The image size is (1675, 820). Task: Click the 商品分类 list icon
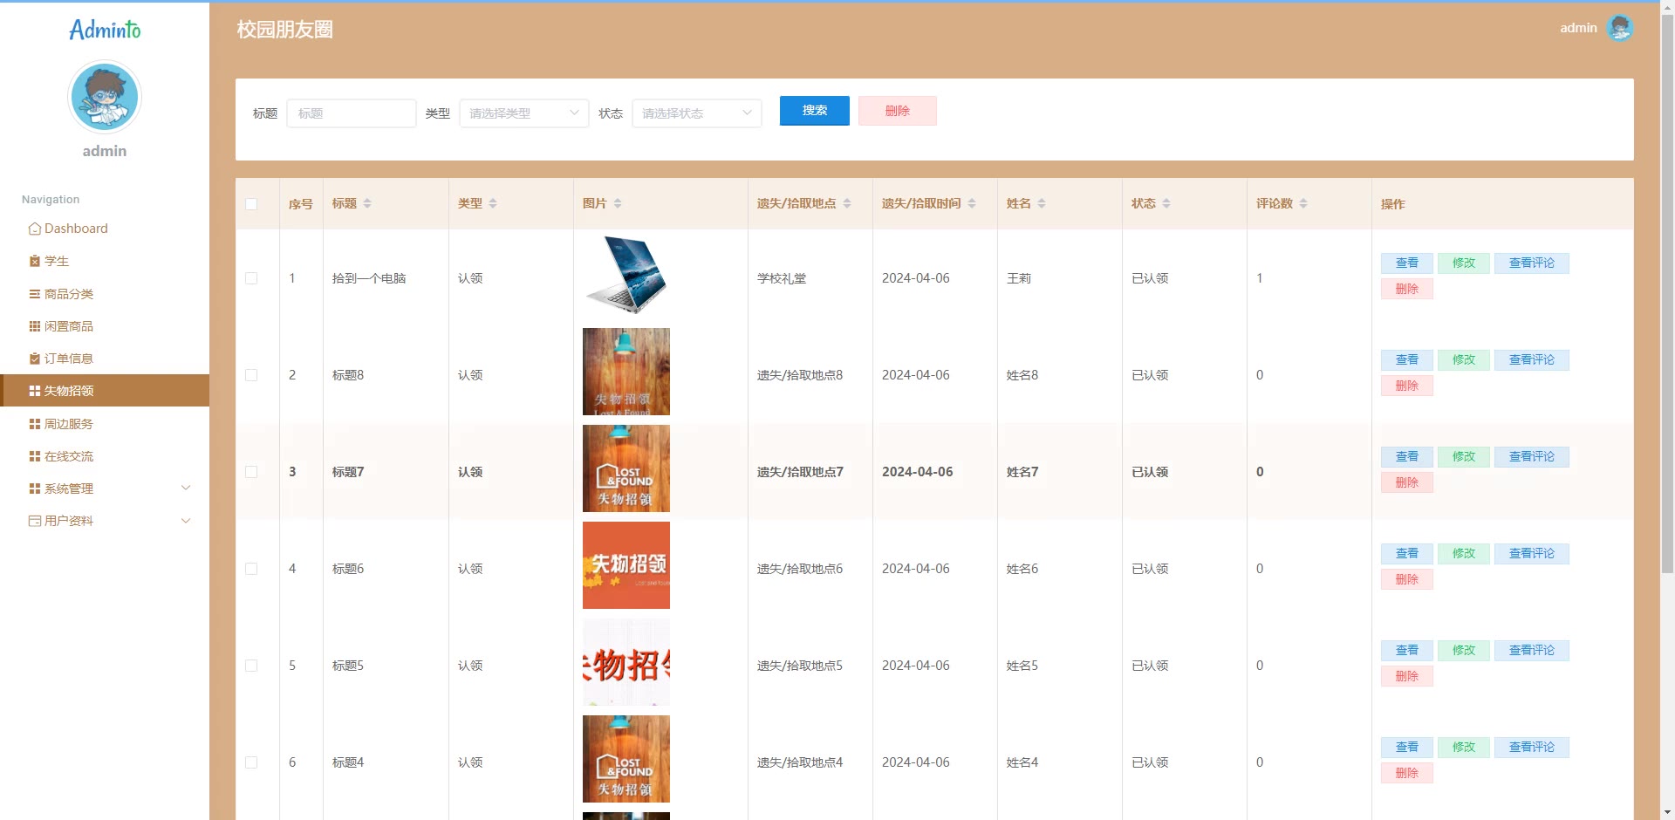(x=35, y=294)
